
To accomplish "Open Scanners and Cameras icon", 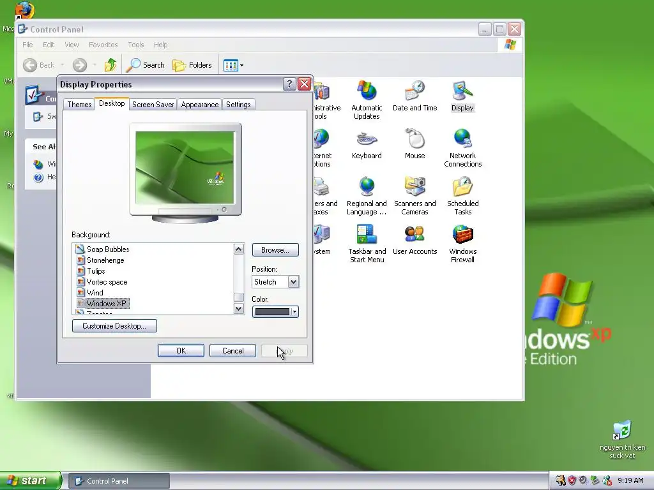I will [x=415, y=196].
